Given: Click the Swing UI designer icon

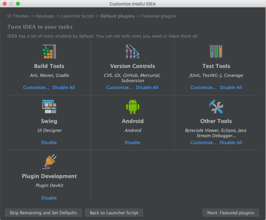Looking at the screenshot, I should [x=49, y=107].
